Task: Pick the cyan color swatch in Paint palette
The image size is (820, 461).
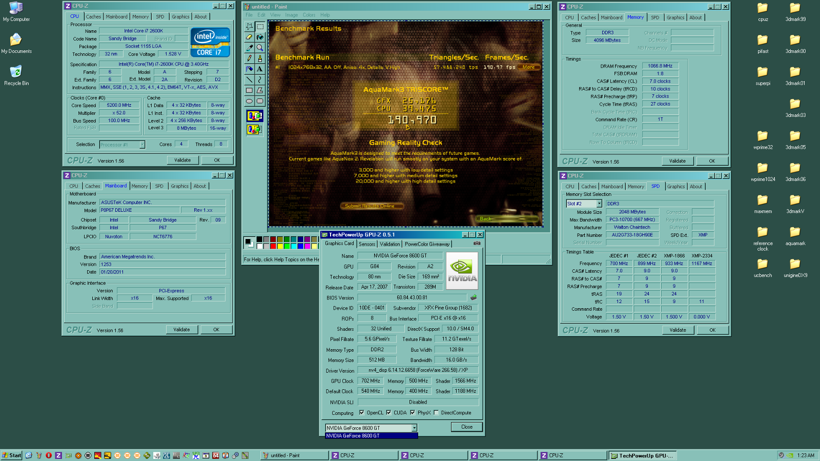Action: point(294,246)
